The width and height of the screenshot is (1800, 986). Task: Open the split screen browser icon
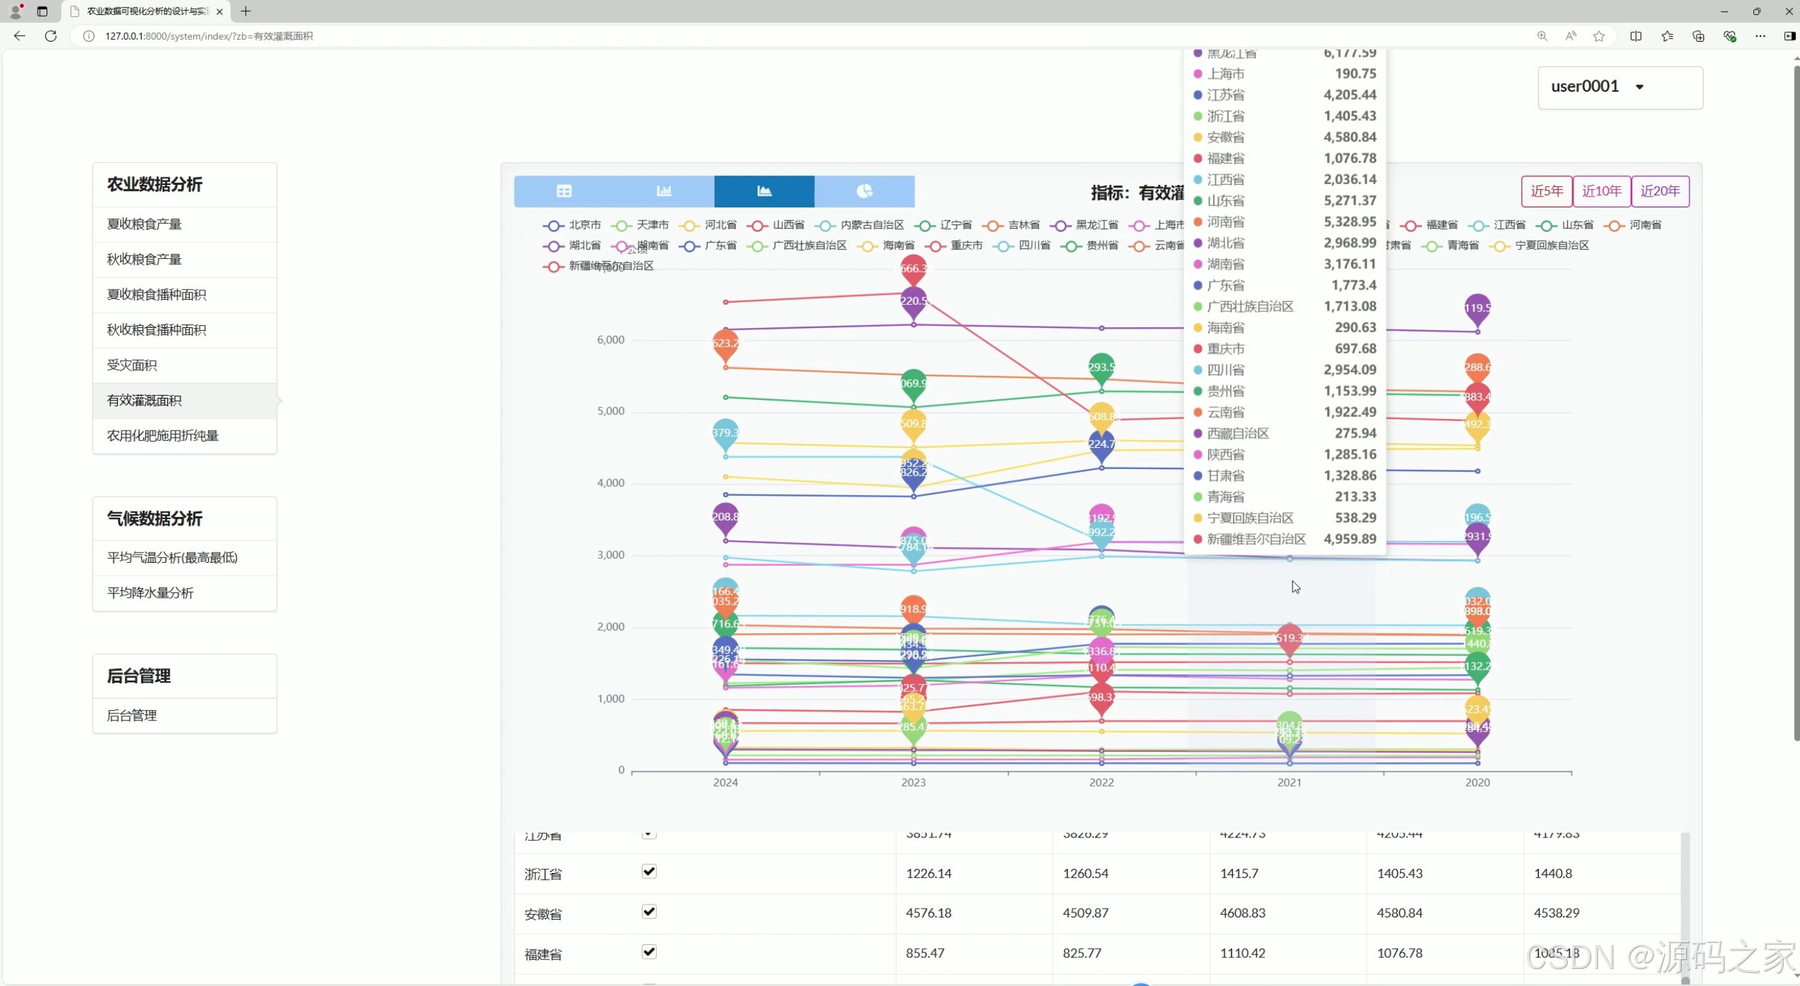tap(1636, 36)
